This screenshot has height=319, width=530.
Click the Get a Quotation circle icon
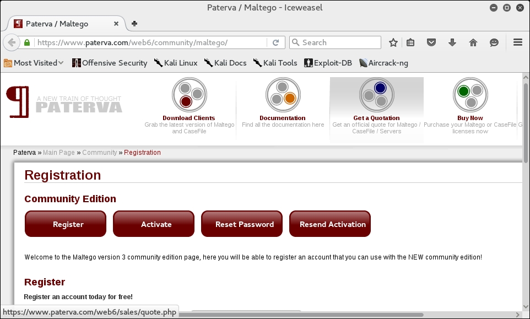(x=376, y=95)
